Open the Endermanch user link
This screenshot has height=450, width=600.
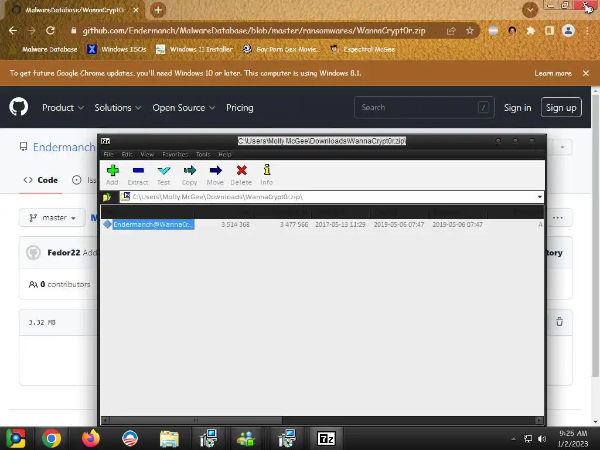[x=64, y=147]
